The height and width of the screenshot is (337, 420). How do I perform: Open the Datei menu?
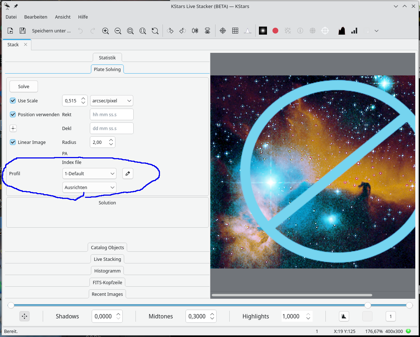(11, 17)
